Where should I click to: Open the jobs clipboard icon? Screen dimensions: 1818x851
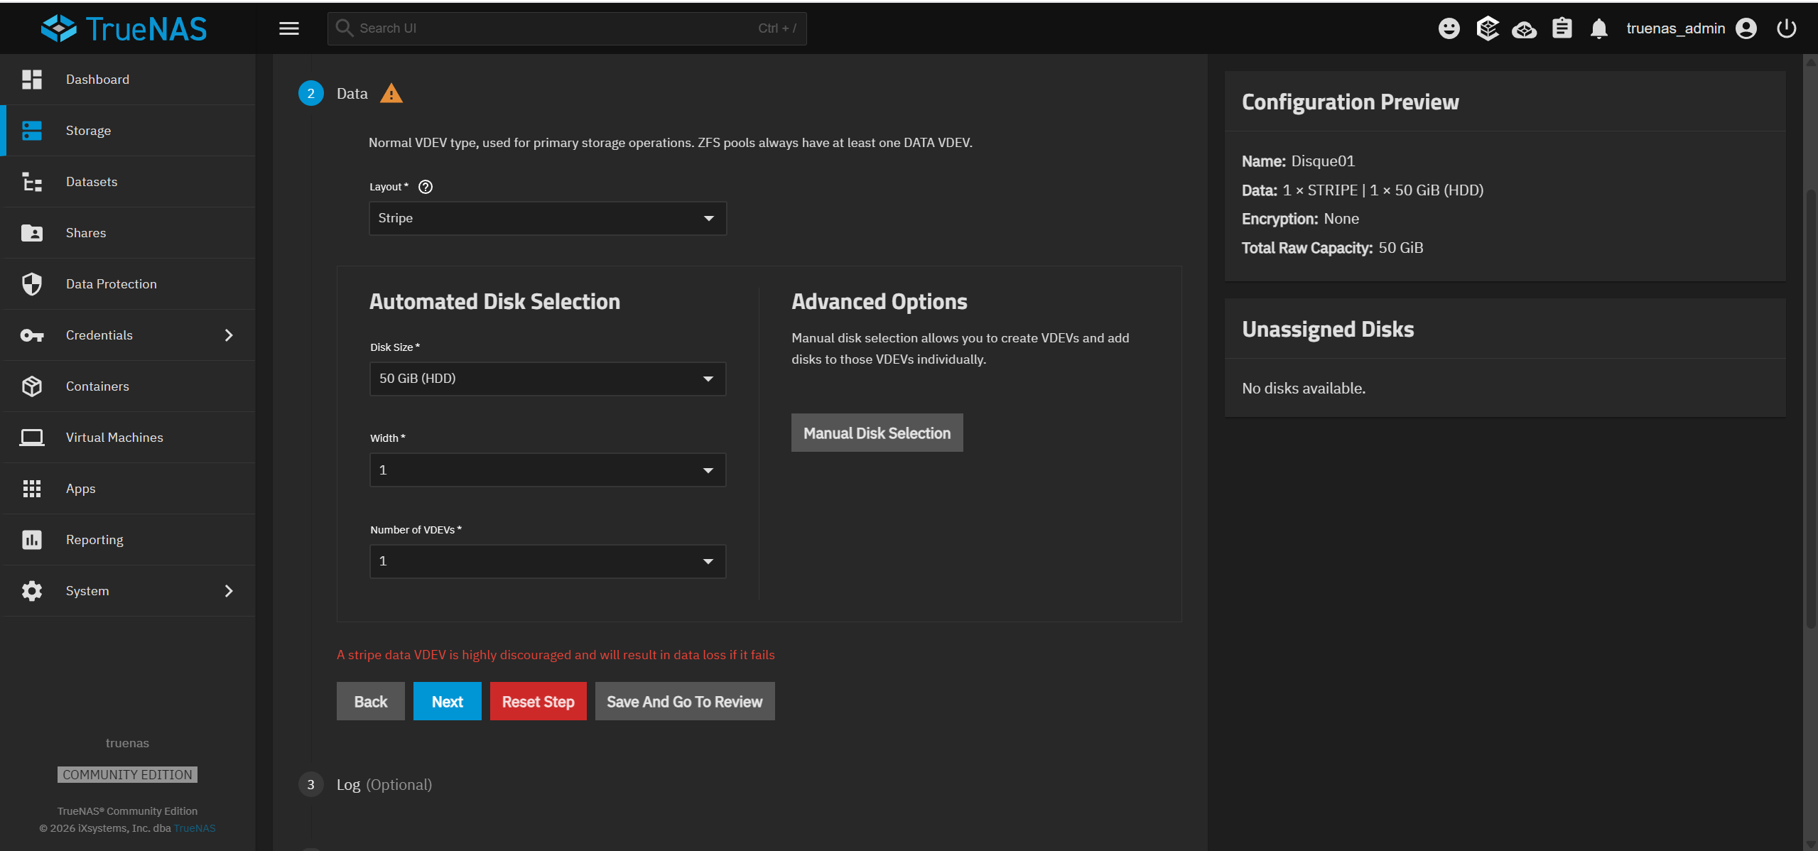[x=1562, y=28]
